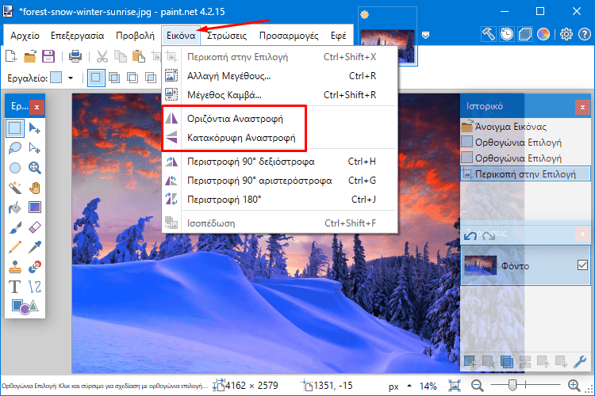Toggle visibility checkbox of Φόντο layer

(582, 265)
